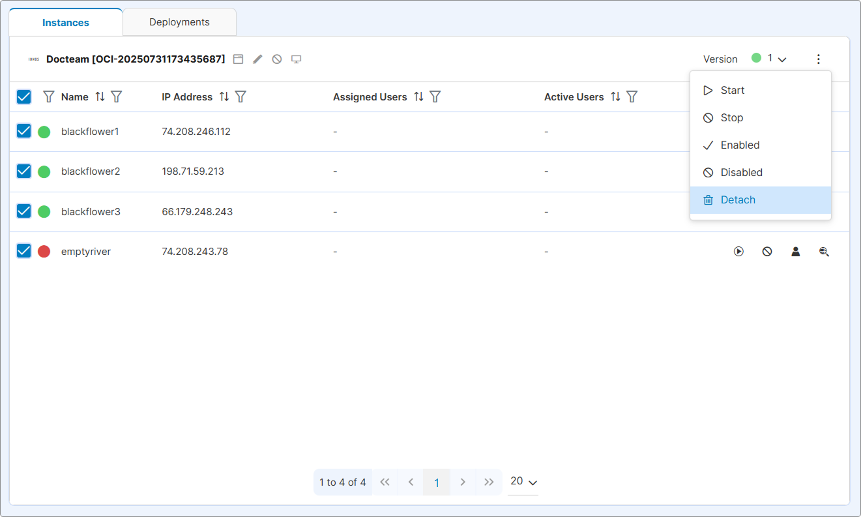Expand the Version 1 dropdown
861x517 pixels.
[769, 59]
